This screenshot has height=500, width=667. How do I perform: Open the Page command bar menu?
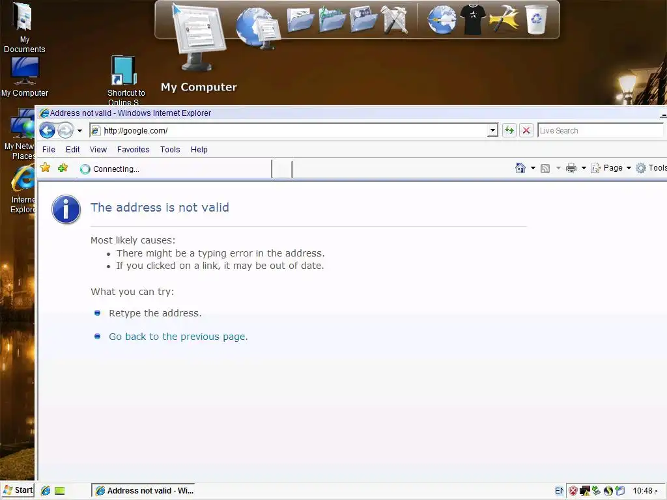611,168
